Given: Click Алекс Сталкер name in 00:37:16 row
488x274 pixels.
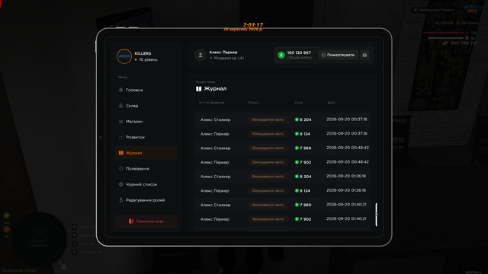Looking at the screenshot, I should [x=215, y=119].
